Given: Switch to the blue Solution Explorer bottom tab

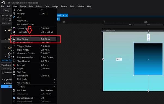Looking at the screenshot, I should [7, 60].
